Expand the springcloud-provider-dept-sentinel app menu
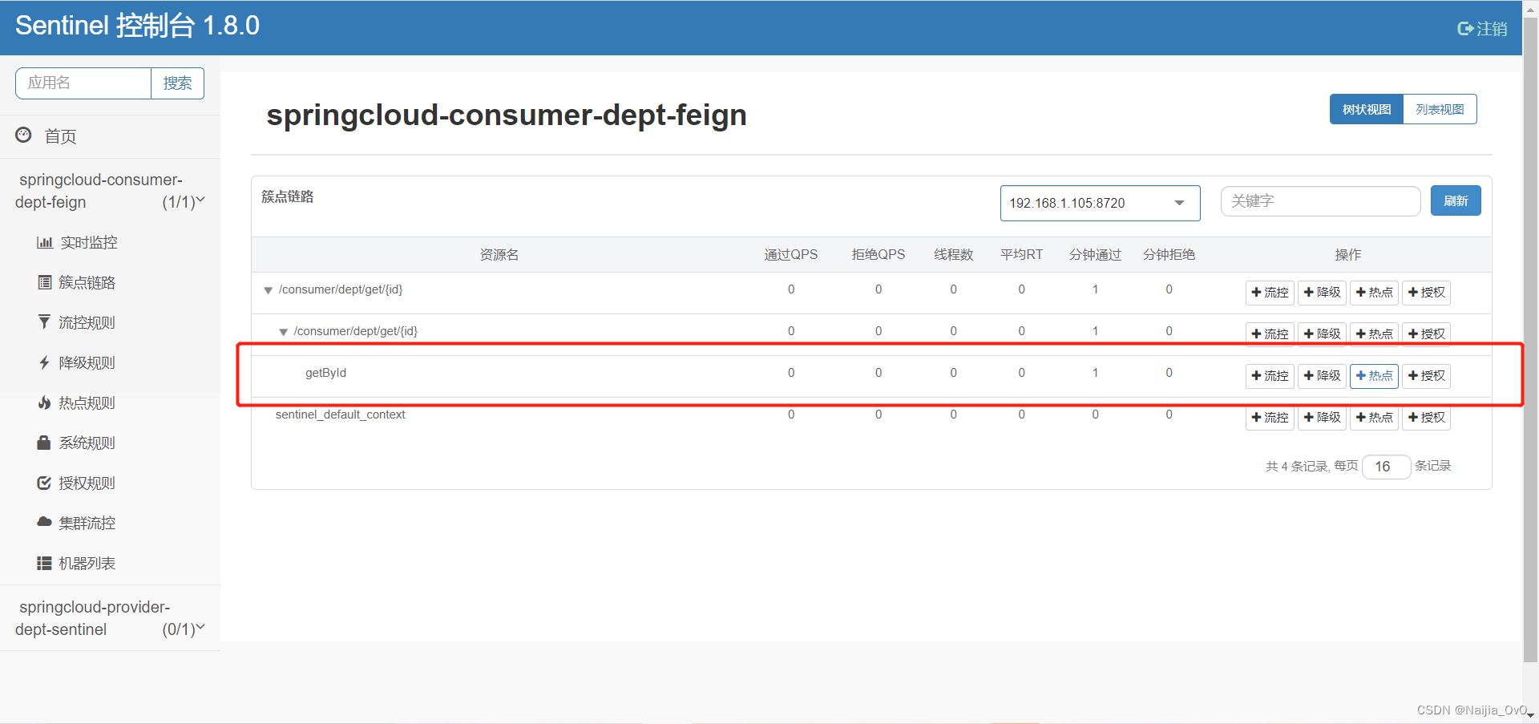This screenshot has height=724, width=1539. coord(110,618)
